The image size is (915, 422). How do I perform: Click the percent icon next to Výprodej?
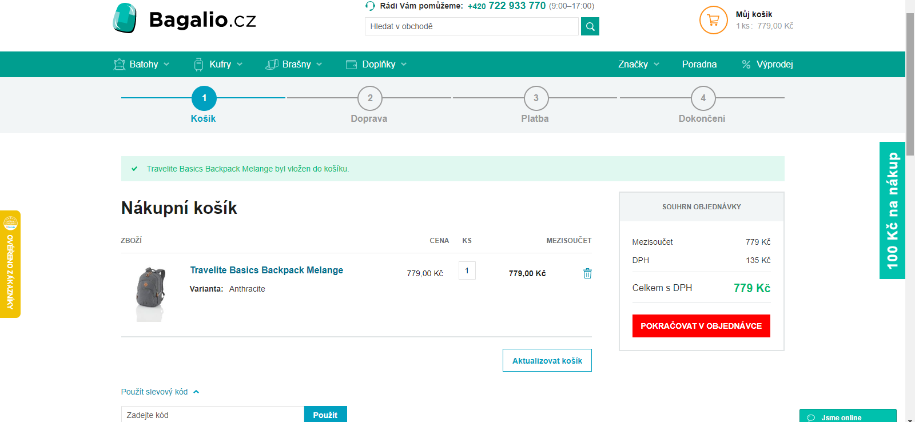click(746, 64)
